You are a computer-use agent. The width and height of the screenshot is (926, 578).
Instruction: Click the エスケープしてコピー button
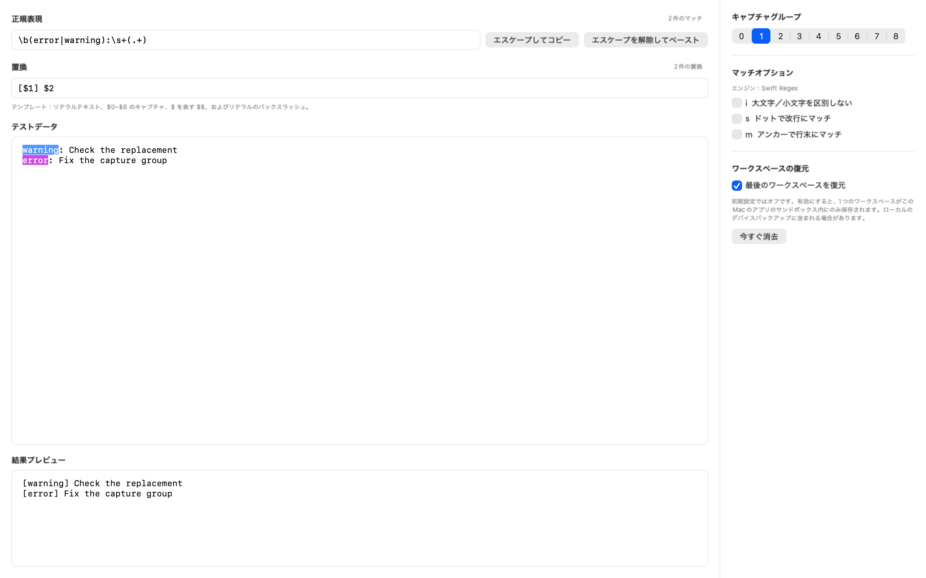tap(531, 40)
